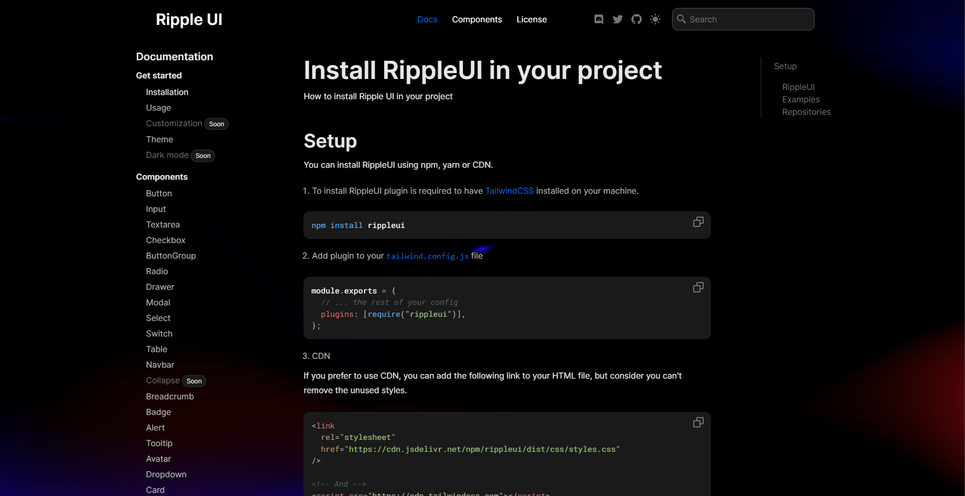This screenshot has height=496, width=965.
Task: Open Usage in the sidebar
Action: pos(158,108)
